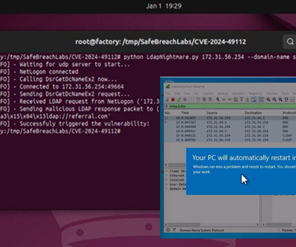Image resolution: width=296 pixels, height=247 pixels.
Task: Sort packets by the Source column header
Action: [x=212, y=112]
